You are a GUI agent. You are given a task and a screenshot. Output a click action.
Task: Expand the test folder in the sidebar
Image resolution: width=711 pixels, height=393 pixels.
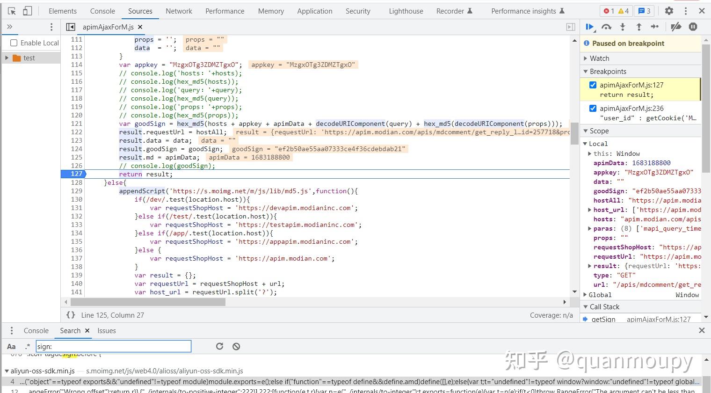coord(6,58)
